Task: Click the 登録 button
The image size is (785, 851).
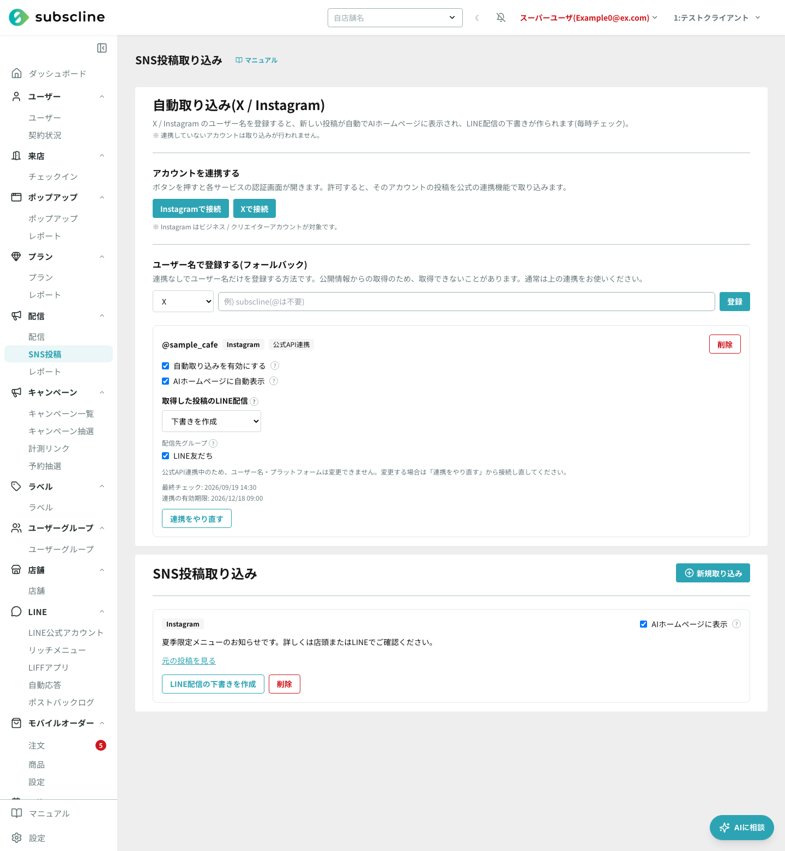Action: [735, 301]
